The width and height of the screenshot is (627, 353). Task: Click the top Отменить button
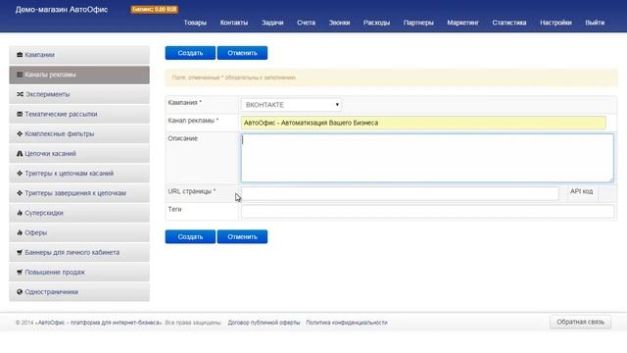coord(242,53)
